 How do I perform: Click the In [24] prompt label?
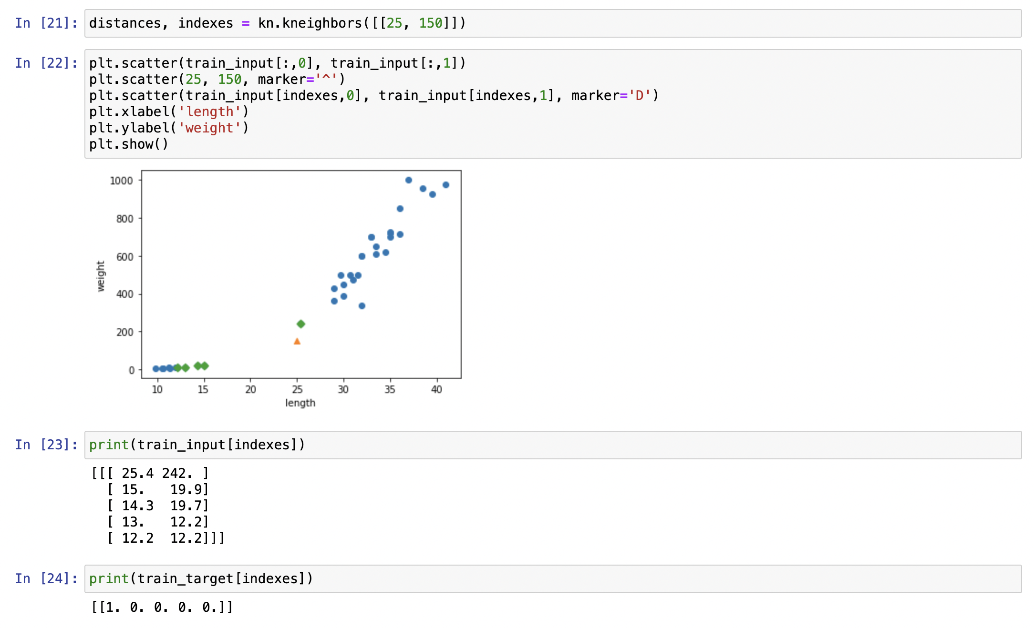pos(46,579)
